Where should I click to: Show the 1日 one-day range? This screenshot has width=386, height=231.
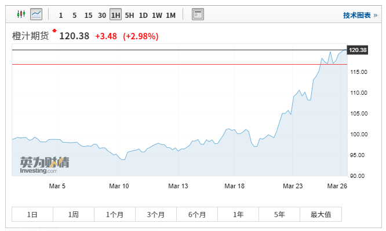32,214
